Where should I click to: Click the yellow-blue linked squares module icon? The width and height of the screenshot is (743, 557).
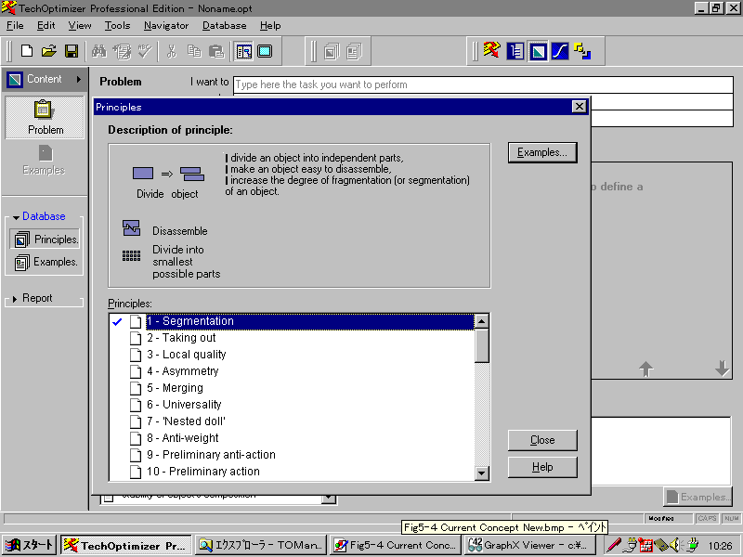pos(582,51)
